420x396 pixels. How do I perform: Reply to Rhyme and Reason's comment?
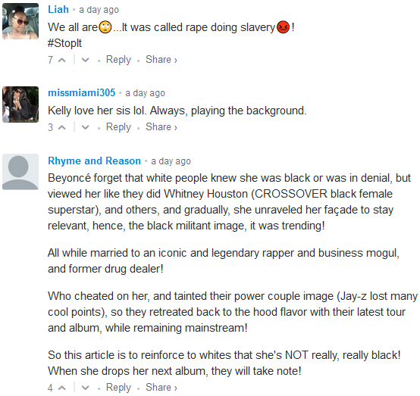coord(118,388)
